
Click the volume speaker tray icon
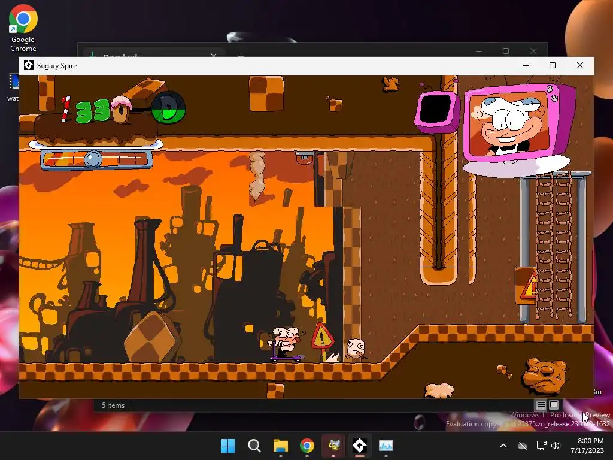coord(556,446)
